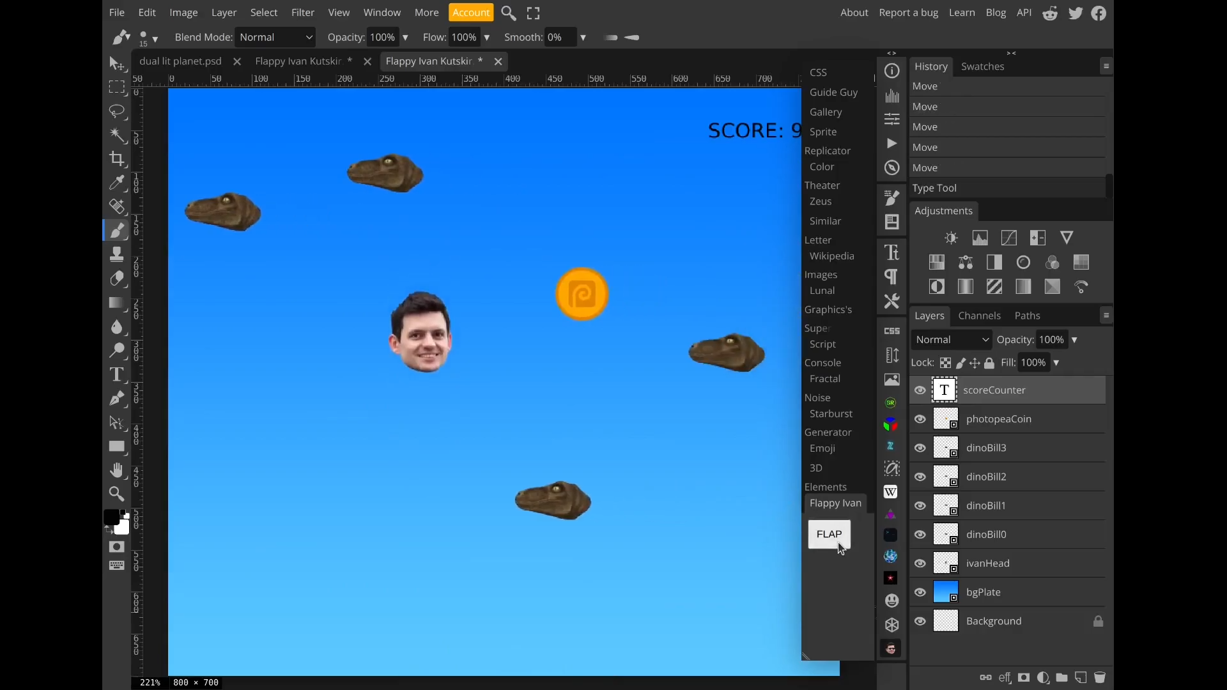The height and width of the screenshot is (690, 1227).
Task: Hide the dinoBill1 layer
Action: pos(920,506)
